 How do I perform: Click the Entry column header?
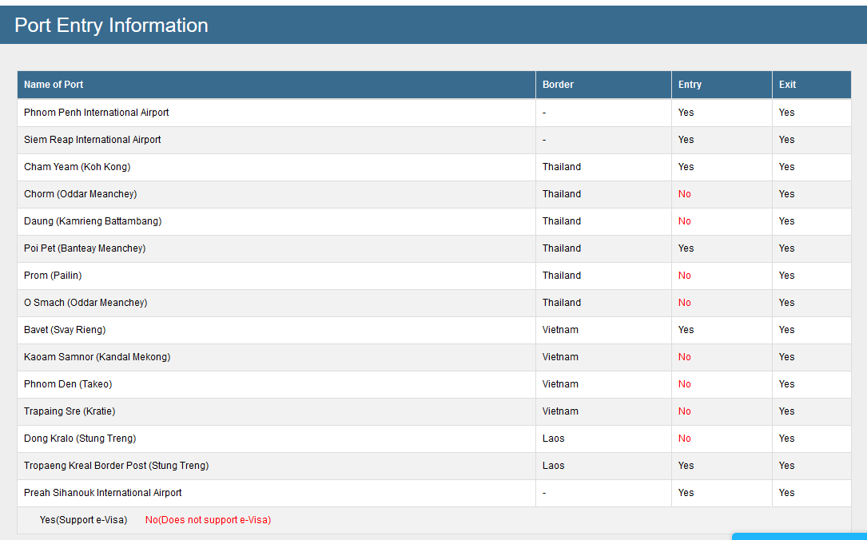click(x=690, y=85)
